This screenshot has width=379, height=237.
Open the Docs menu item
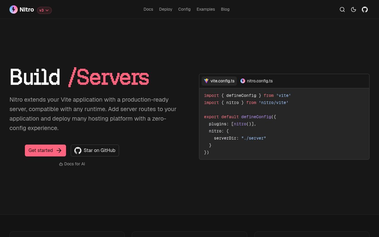[148, 9]
